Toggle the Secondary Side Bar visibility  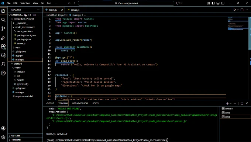pos(223,3)
